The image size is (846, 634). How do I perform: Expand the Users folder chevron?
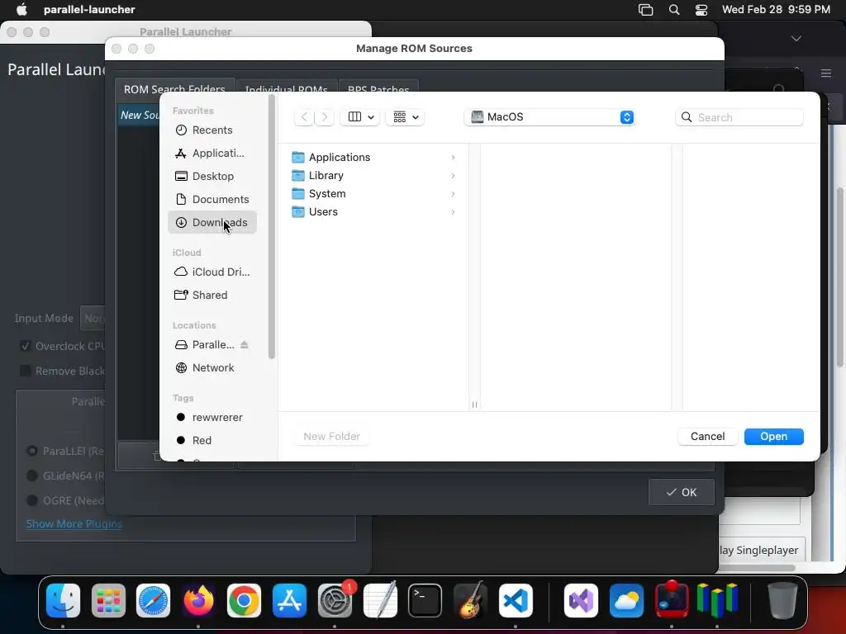(x=453, y=212)
